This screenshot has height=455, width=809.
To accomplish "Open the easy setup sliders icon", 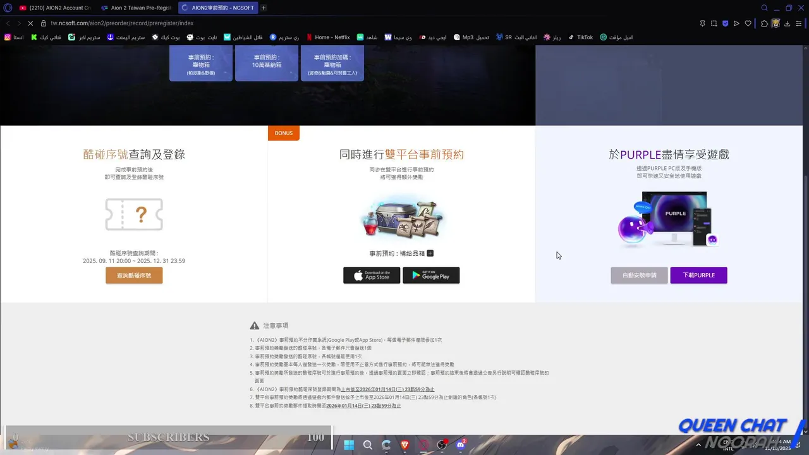I will (x=799, y=23).
